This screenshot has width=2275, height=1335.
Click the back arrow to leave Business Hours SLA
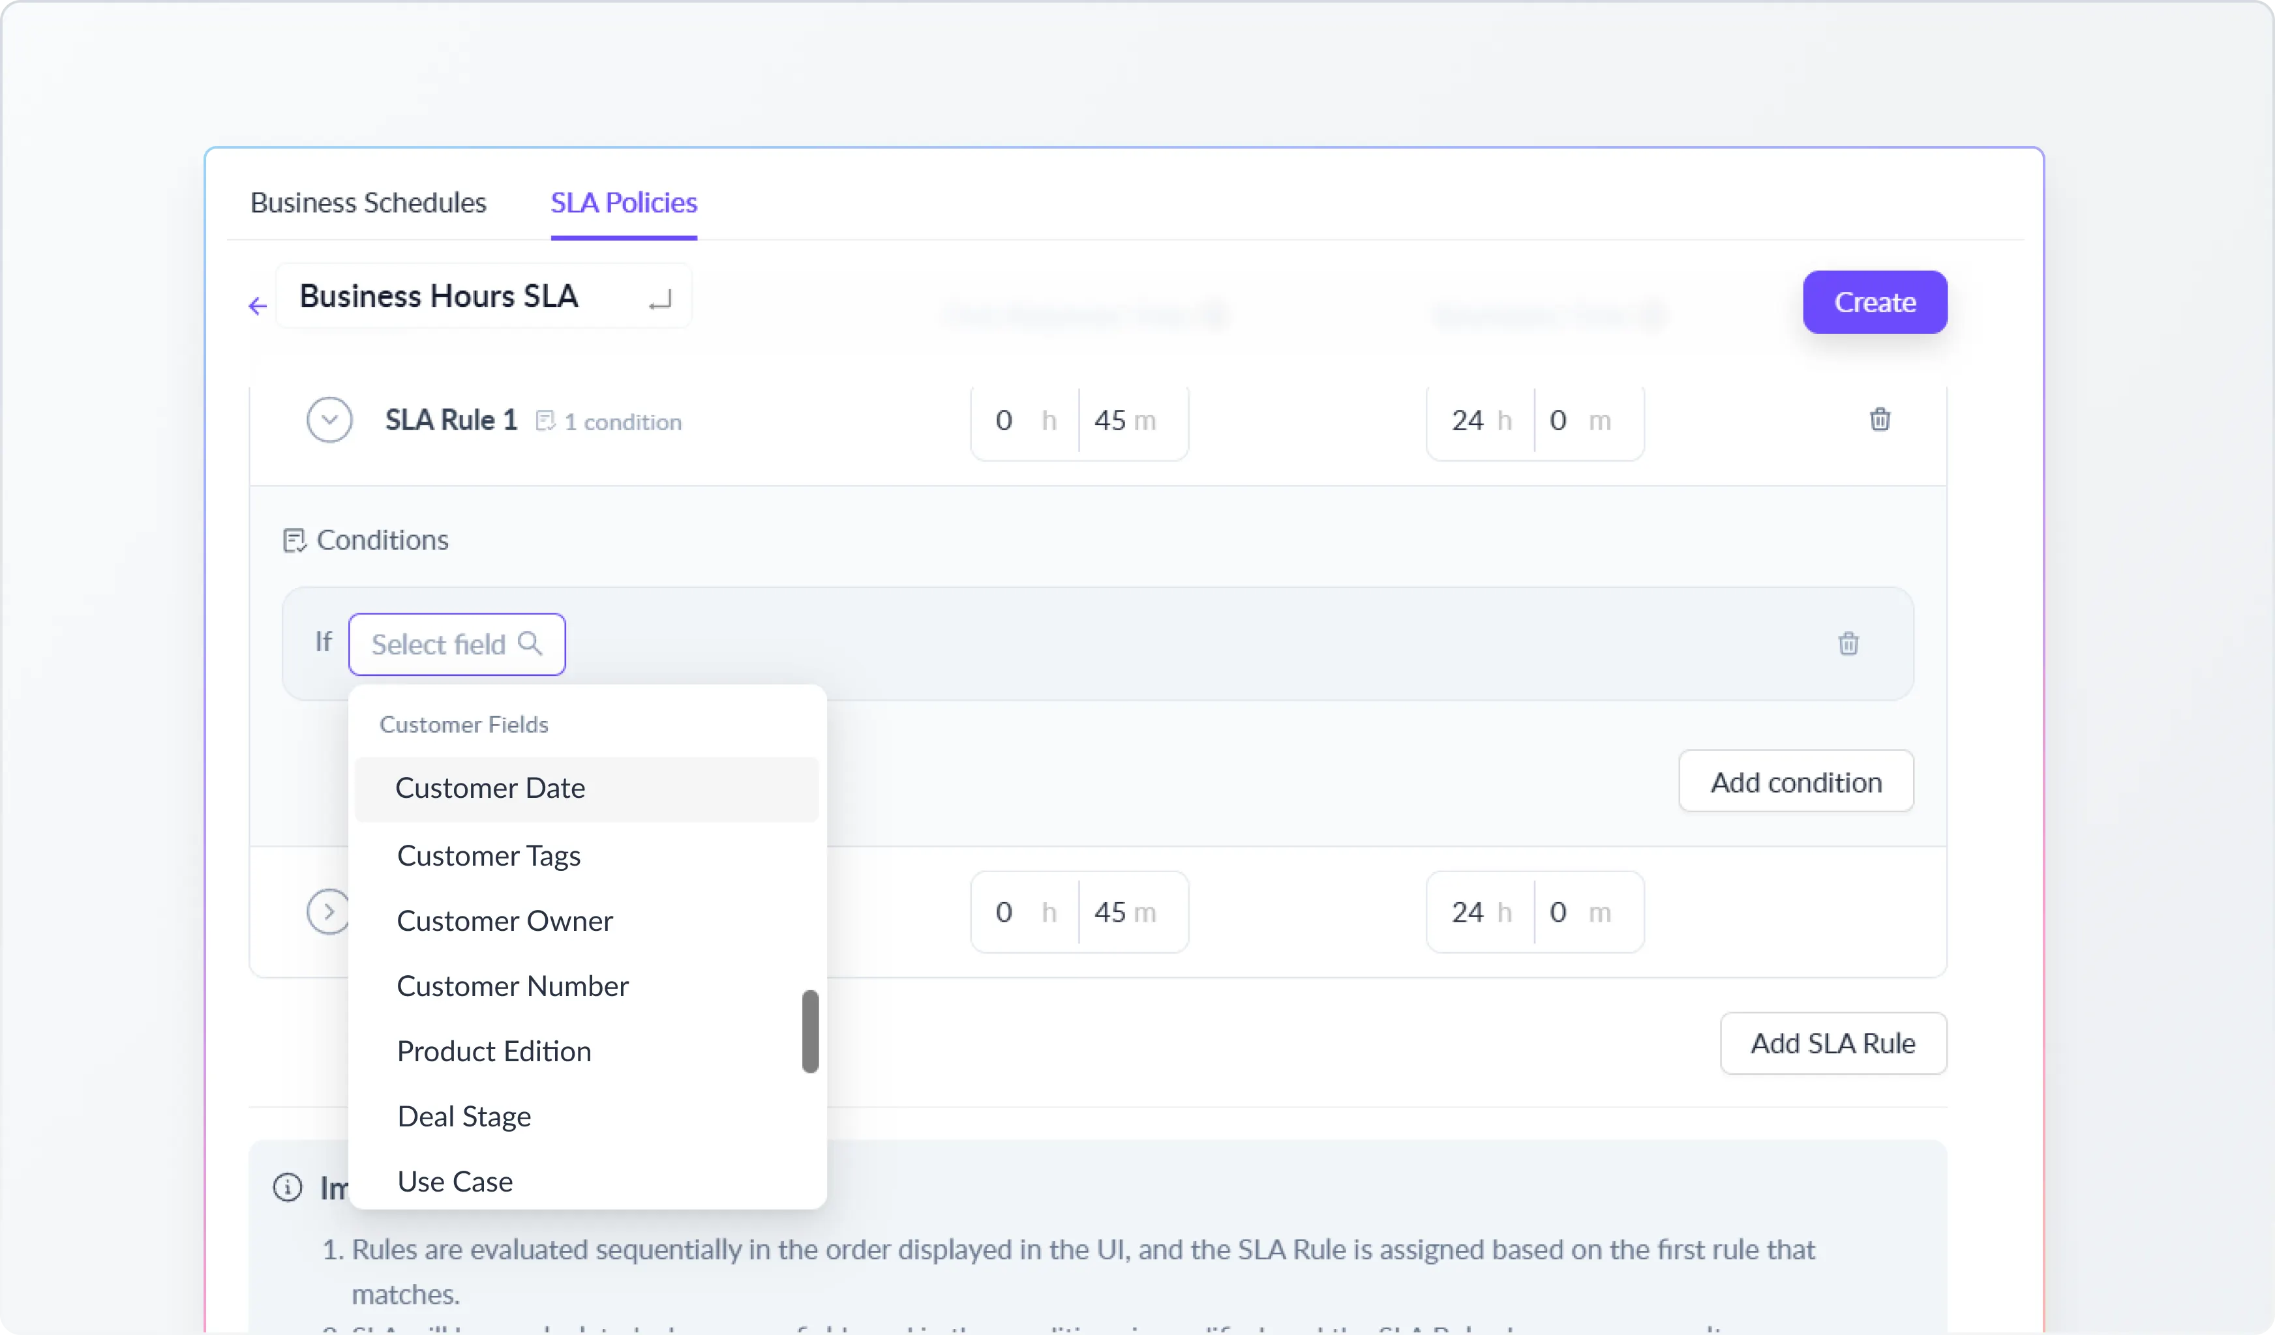pyautogui.click(x=256, y=306)
